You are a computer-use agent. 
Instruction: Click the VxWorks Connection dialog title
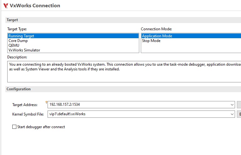coord(35,6)
